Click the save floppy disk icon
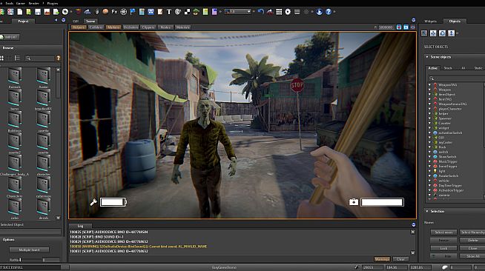This screenshot has width=485, height=271. 38,12
